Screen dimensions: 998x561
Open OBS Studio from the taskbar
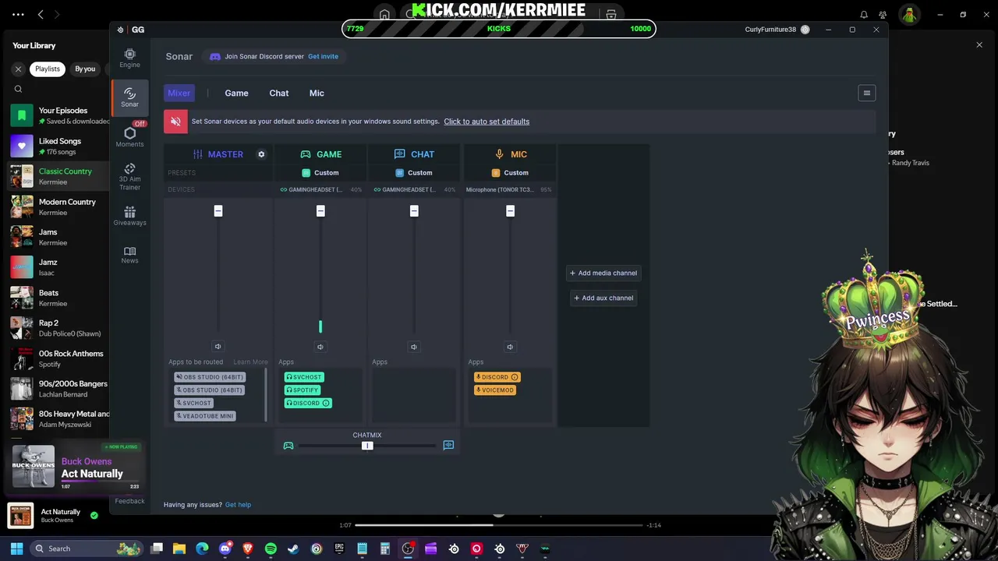coord(408,549)
